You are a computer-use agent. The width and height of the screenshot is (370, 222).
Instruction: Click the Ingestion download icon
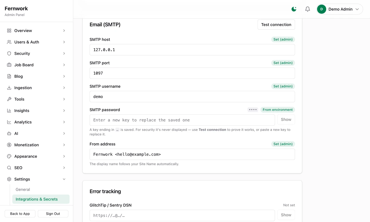pyautogui.click(x=9, y=88)
